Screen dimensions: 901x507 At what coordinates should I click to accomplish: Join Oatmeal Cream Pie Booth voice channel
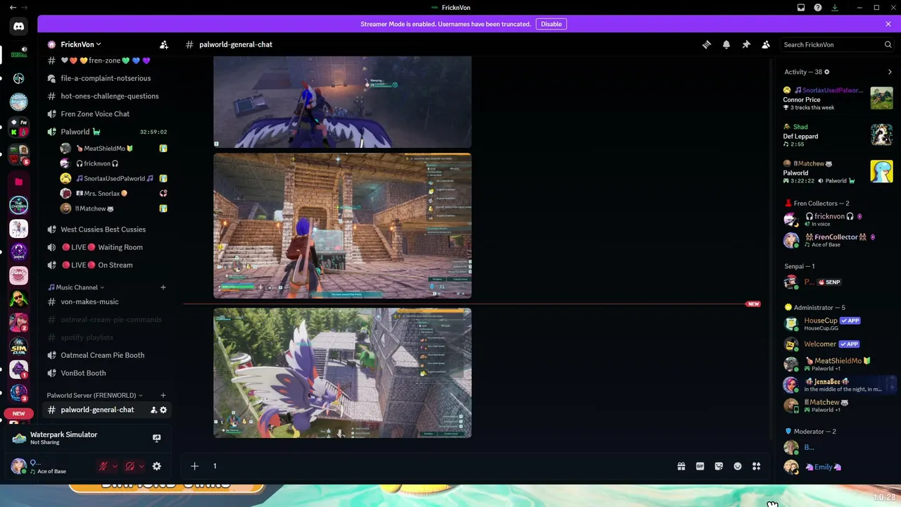pyautogui.click(x=107, y=355)
